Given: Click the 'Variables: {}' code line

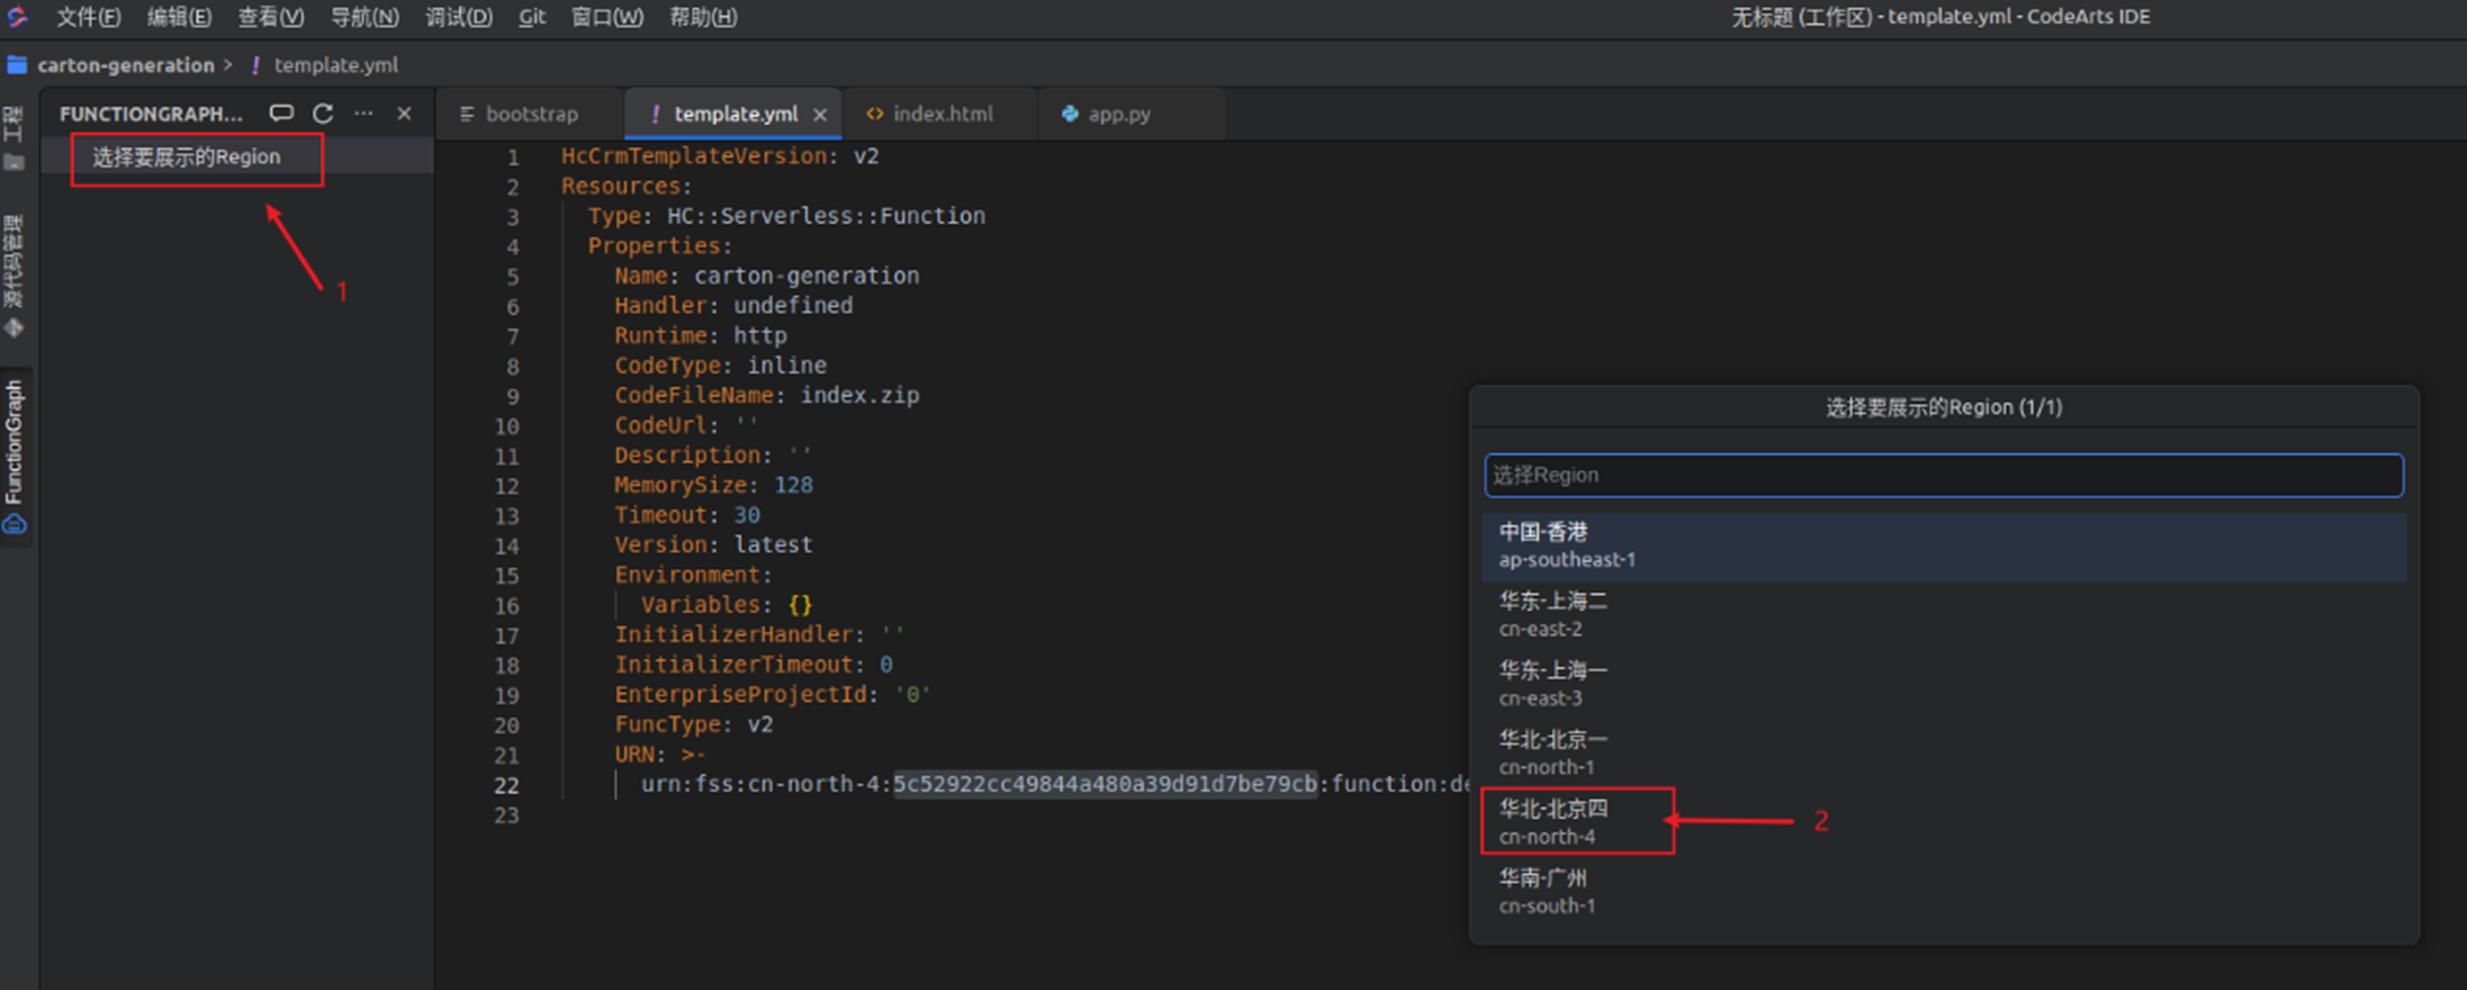Looking at the screenshot, I should tap(726, 605).
